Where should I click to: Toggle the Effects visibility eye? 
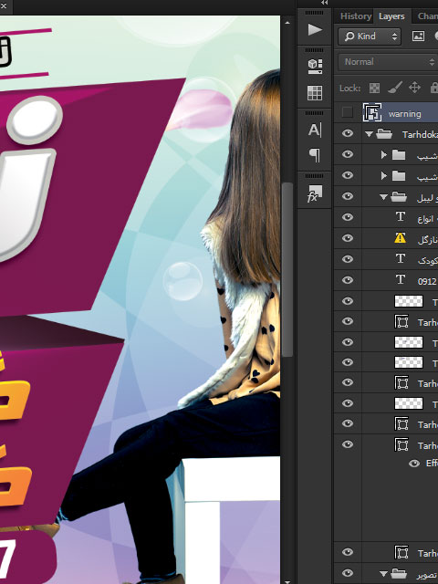[414, 464]
